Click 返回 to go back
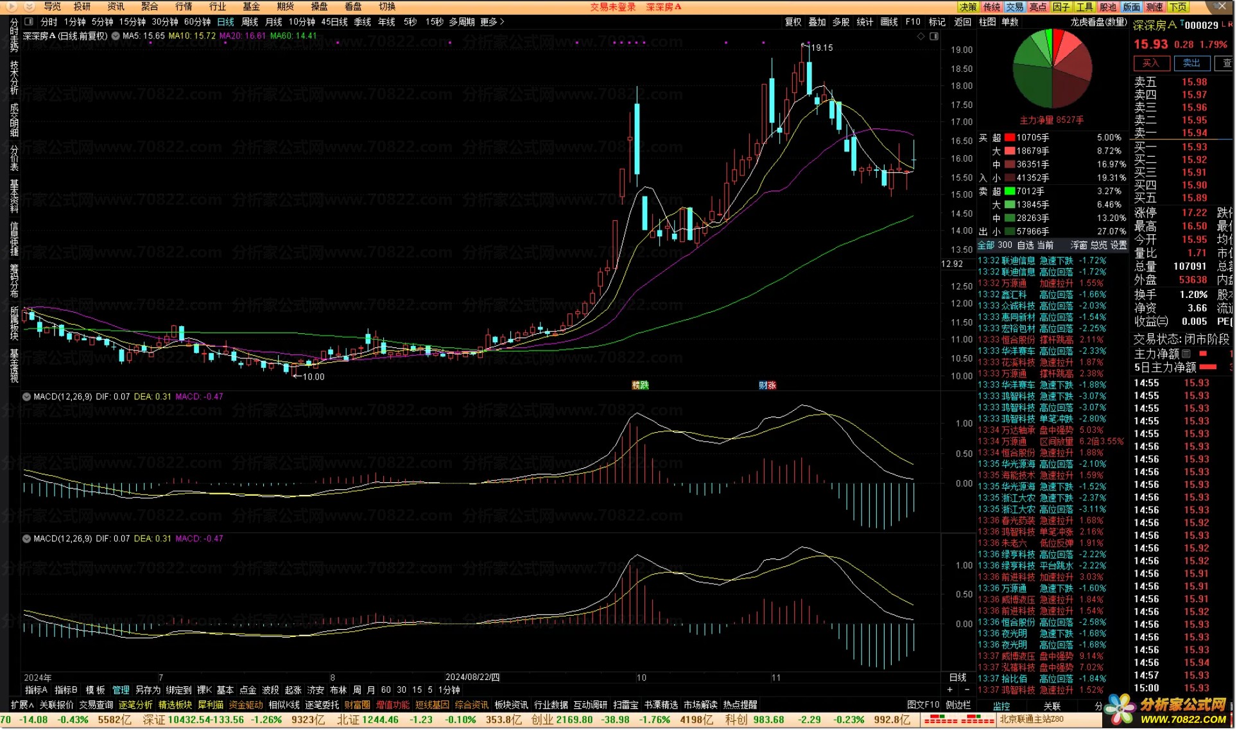1237x730 pixels. [964, 22]
